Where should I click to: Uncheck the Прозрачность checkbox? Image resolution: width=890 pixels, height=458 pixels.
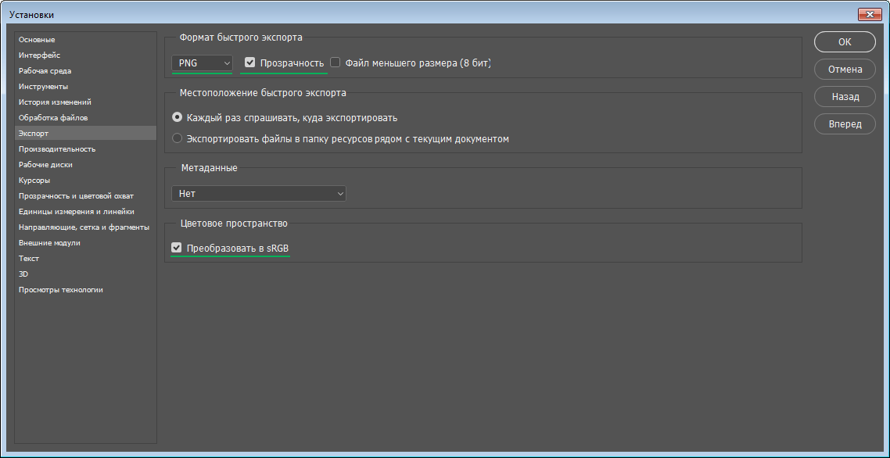point(249,63)
